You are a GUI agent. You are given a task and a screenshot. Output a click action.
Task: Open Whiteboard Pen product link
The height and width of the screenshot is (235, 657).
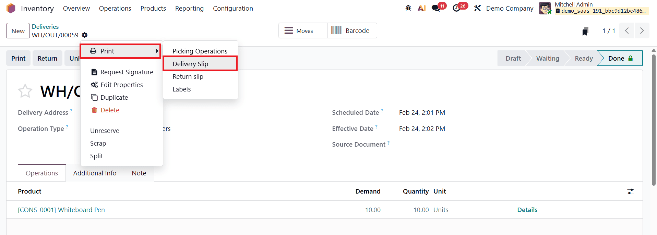[61, 210]
